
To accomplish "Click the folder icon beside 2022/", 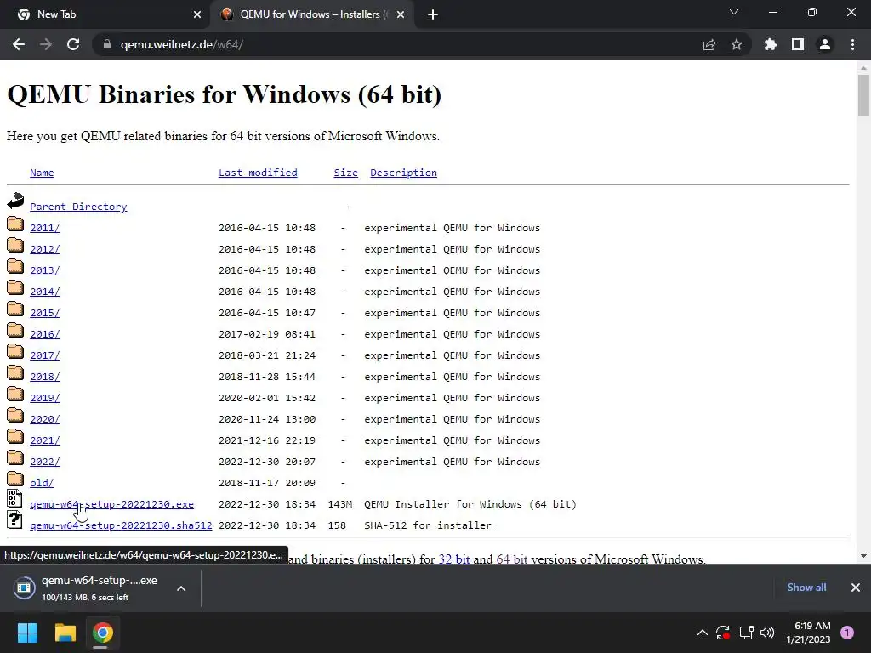I will [x=15, y=457].
